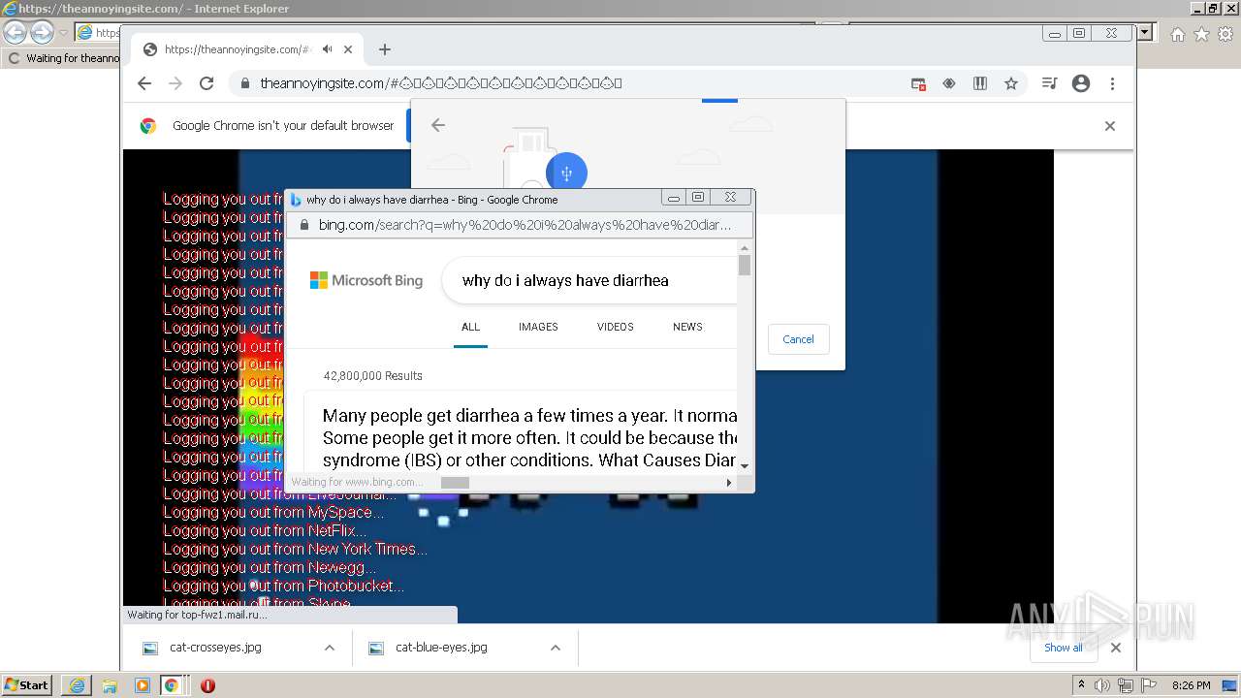Image resolution: width=1241 pixels, height=698 pixels.
Task: Open a new Chrome tab with plus button
Action: (x=385, y=49)
